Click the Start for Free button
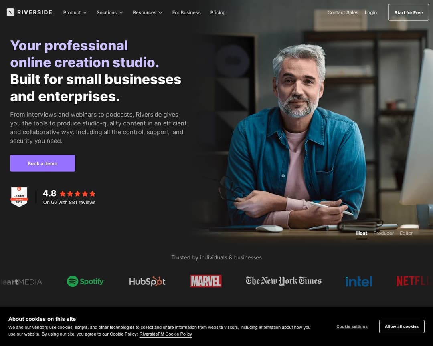The height and width of the screenshot is (346, 433). click(x=409, y=12)
